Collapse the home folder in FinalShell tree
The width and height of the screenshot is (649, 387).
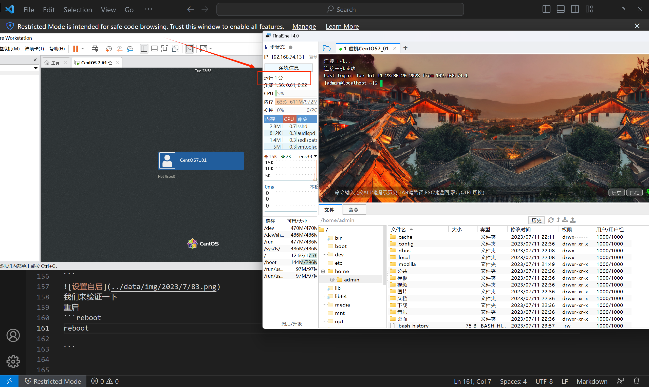coord(323,272)
